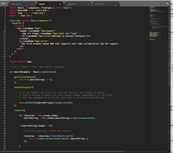Place cursor on "import ReactDOM from 'react-dom';"

click(29, 10)
